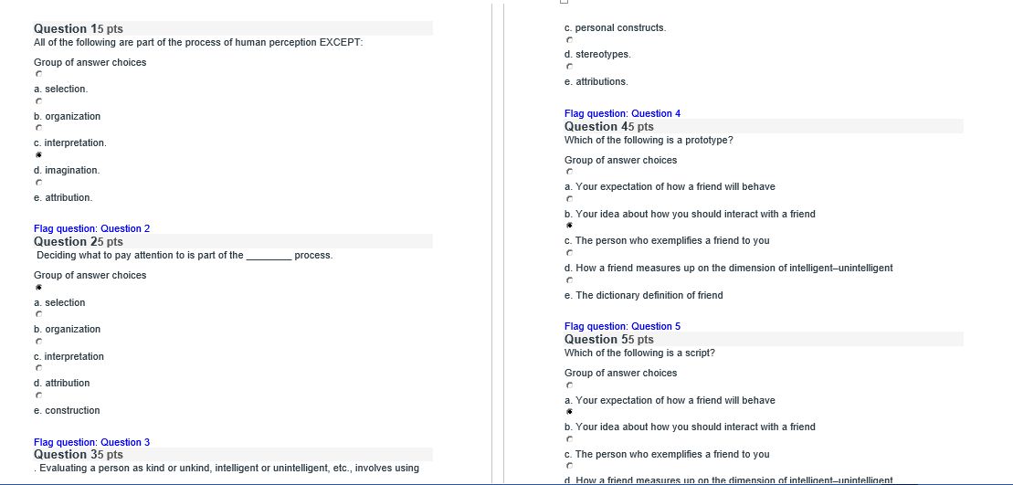Open the 'Flag question: Question 2' link
The height and width of the screenshot is (485, 1013).
(x=91, y=228)
